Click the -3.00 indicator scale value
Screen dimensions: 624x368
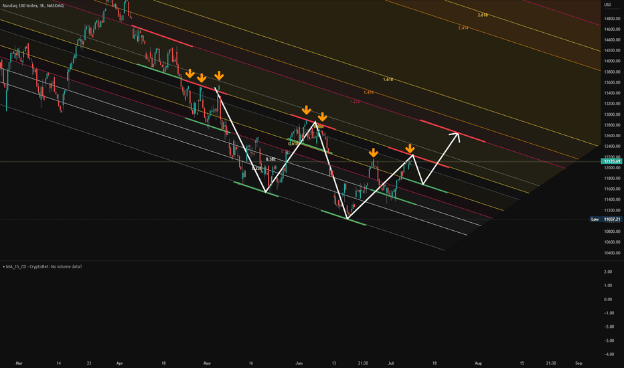[608, 341]
